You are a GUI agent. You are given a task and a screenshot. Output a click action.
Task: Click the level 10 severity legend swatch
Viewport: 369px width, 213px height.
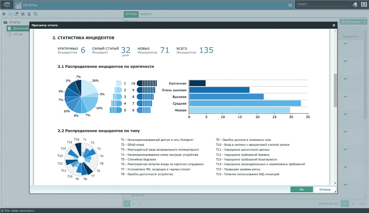click(x=147, y=83)
